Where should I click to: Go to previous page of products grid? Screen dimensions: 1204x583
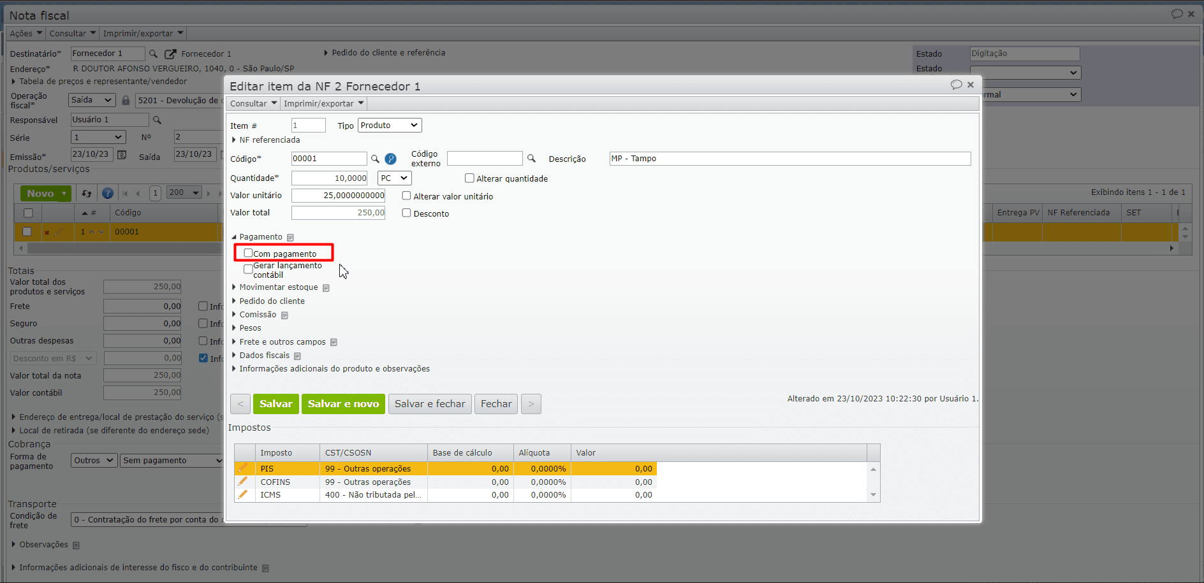pos(138,193)
